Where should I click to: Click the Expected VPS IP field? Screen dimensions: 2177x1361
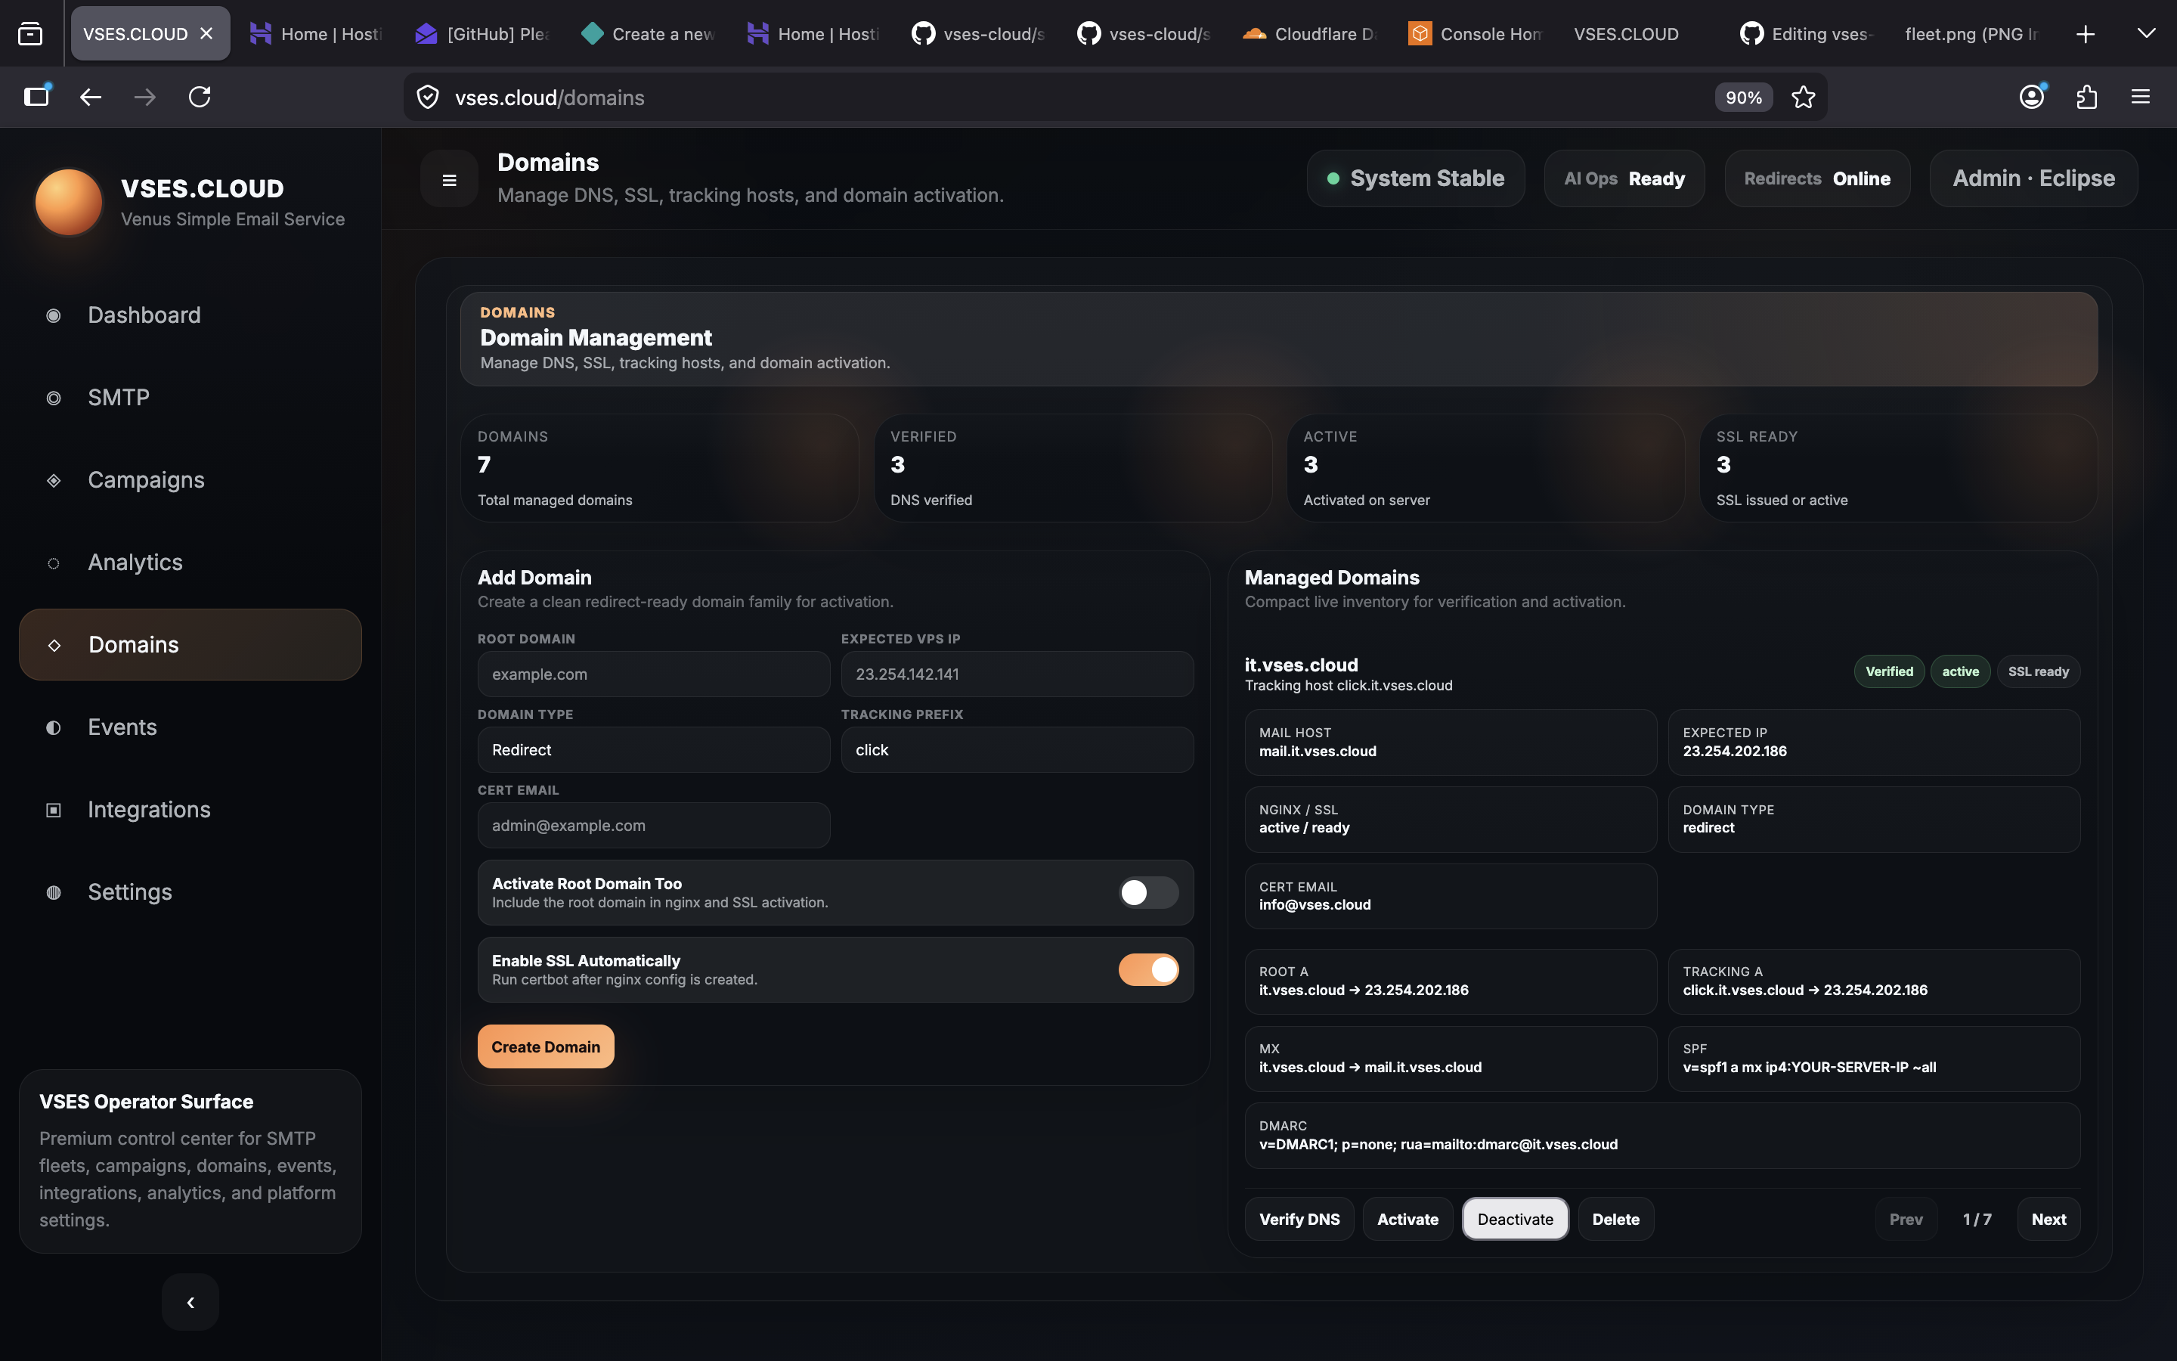click(x=1017, y=674)
